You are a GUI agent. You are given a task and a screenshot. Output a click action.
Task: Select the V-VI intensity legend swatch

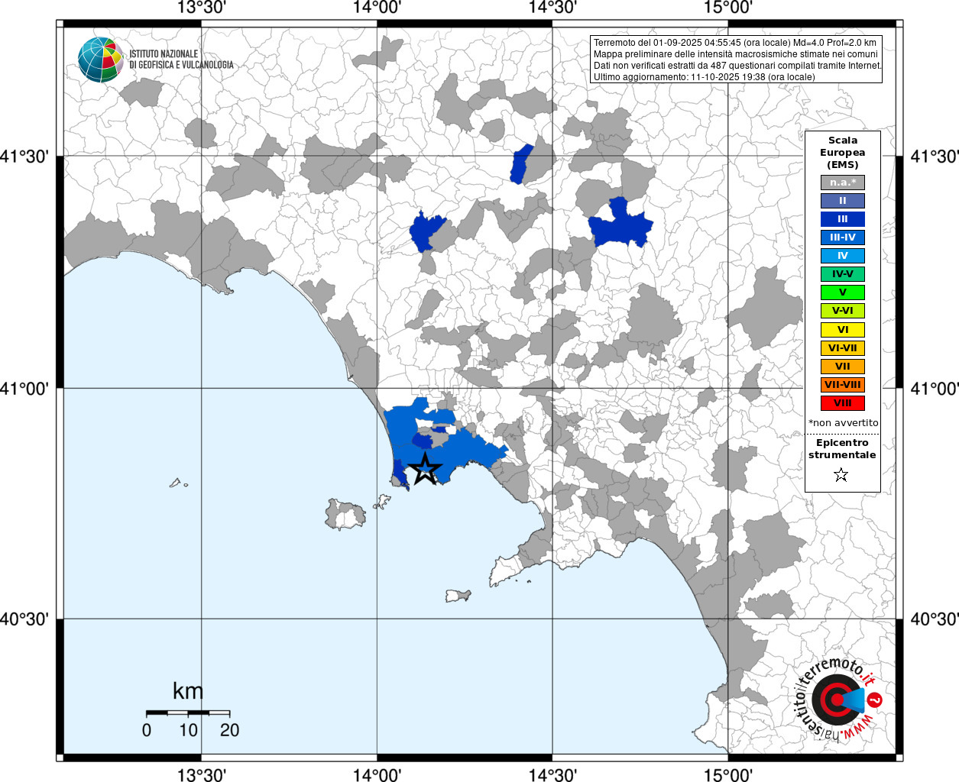pos(843,311)
